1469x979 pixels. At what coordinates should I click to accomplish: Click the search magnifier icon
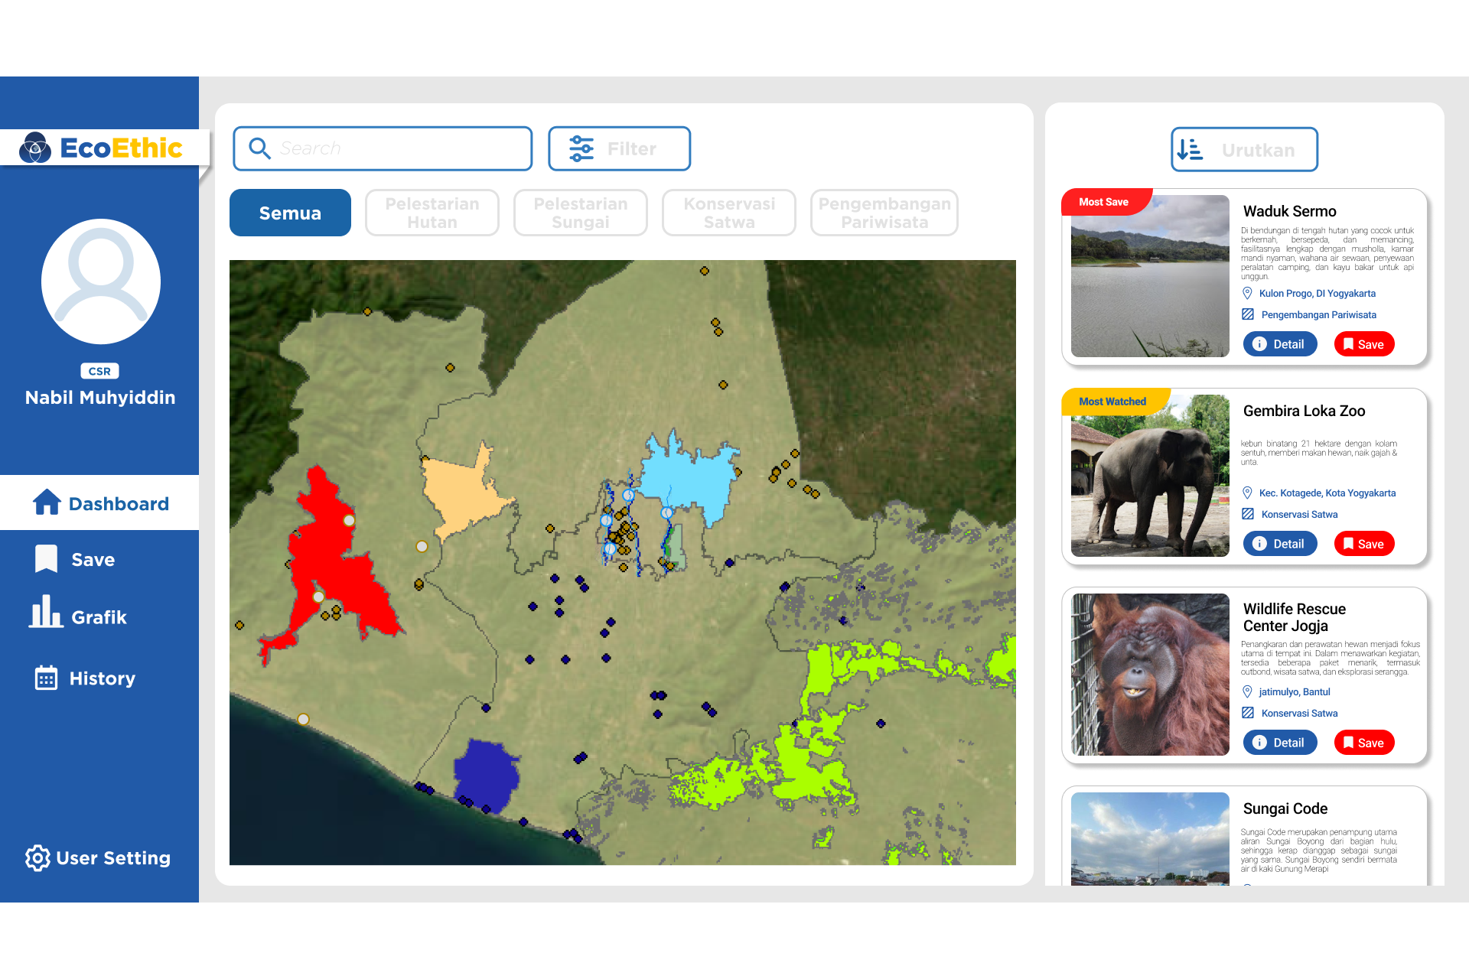pos(260,148)
